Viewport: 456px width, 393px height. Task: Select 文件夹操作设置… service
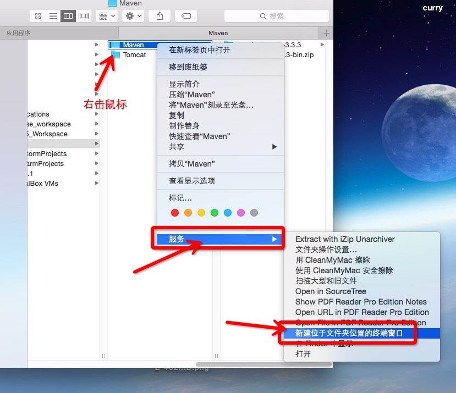click(362, 250)
